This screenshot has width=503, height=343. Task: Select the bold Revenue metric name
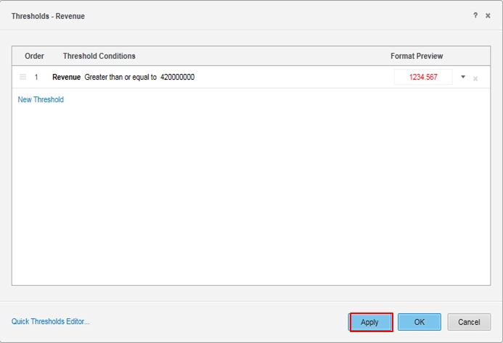(66, 77)
